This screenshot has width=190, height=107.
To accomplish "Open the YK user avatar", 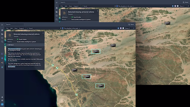I will [2, 104].
